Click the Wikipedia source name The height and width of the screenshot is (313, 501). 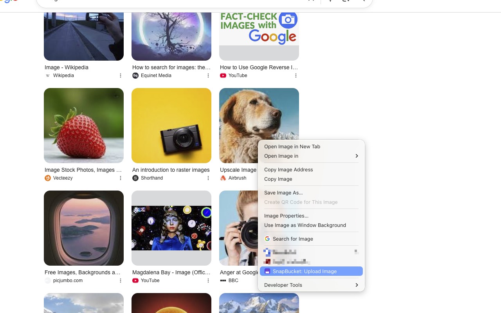click(x=63, y=76)
